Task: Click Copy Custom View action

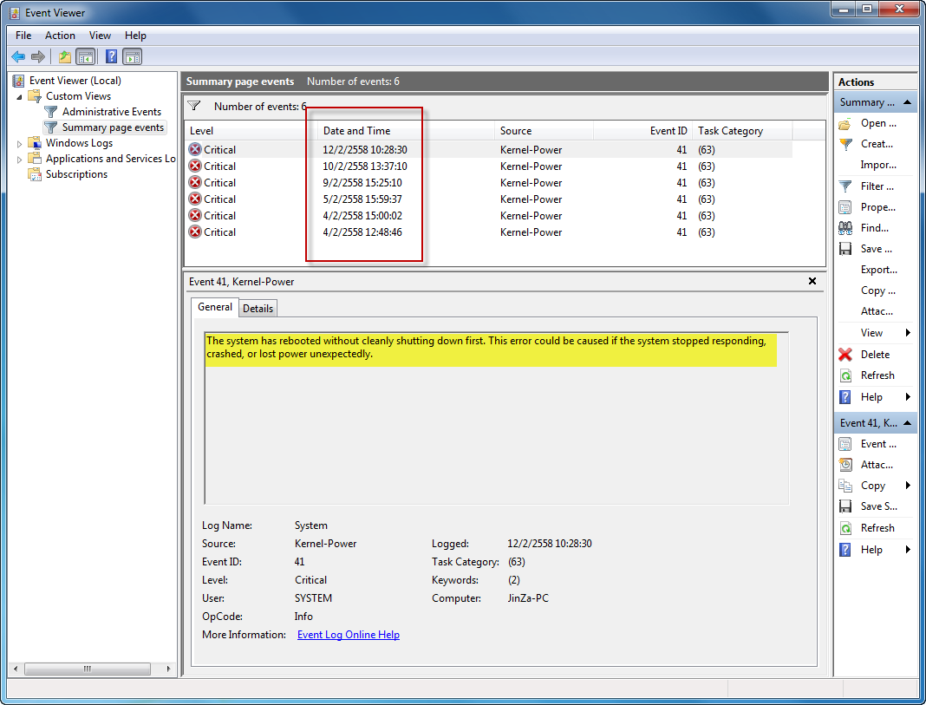Action: click(x=878, y=290)
